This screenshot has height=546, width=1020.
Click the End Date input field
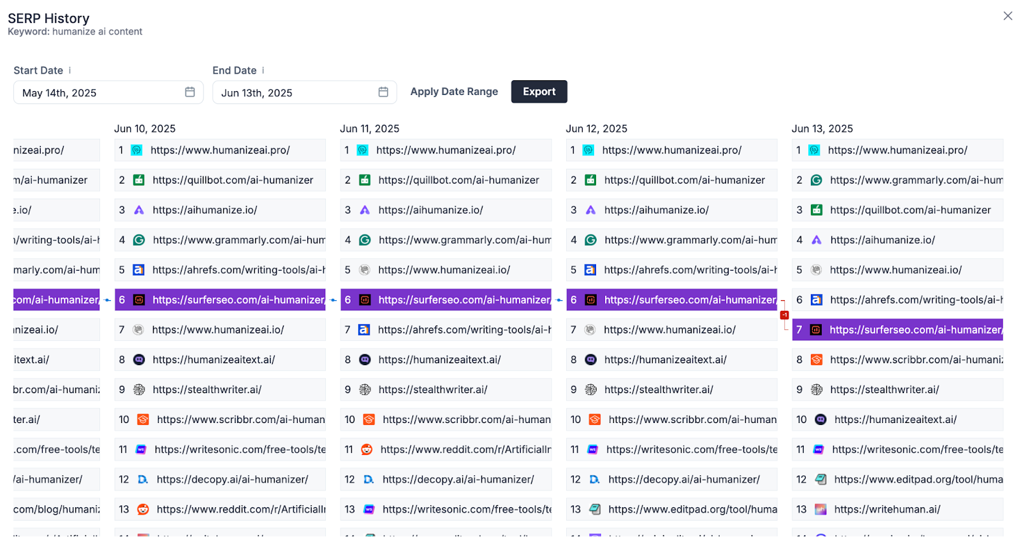tap(305, 92)
